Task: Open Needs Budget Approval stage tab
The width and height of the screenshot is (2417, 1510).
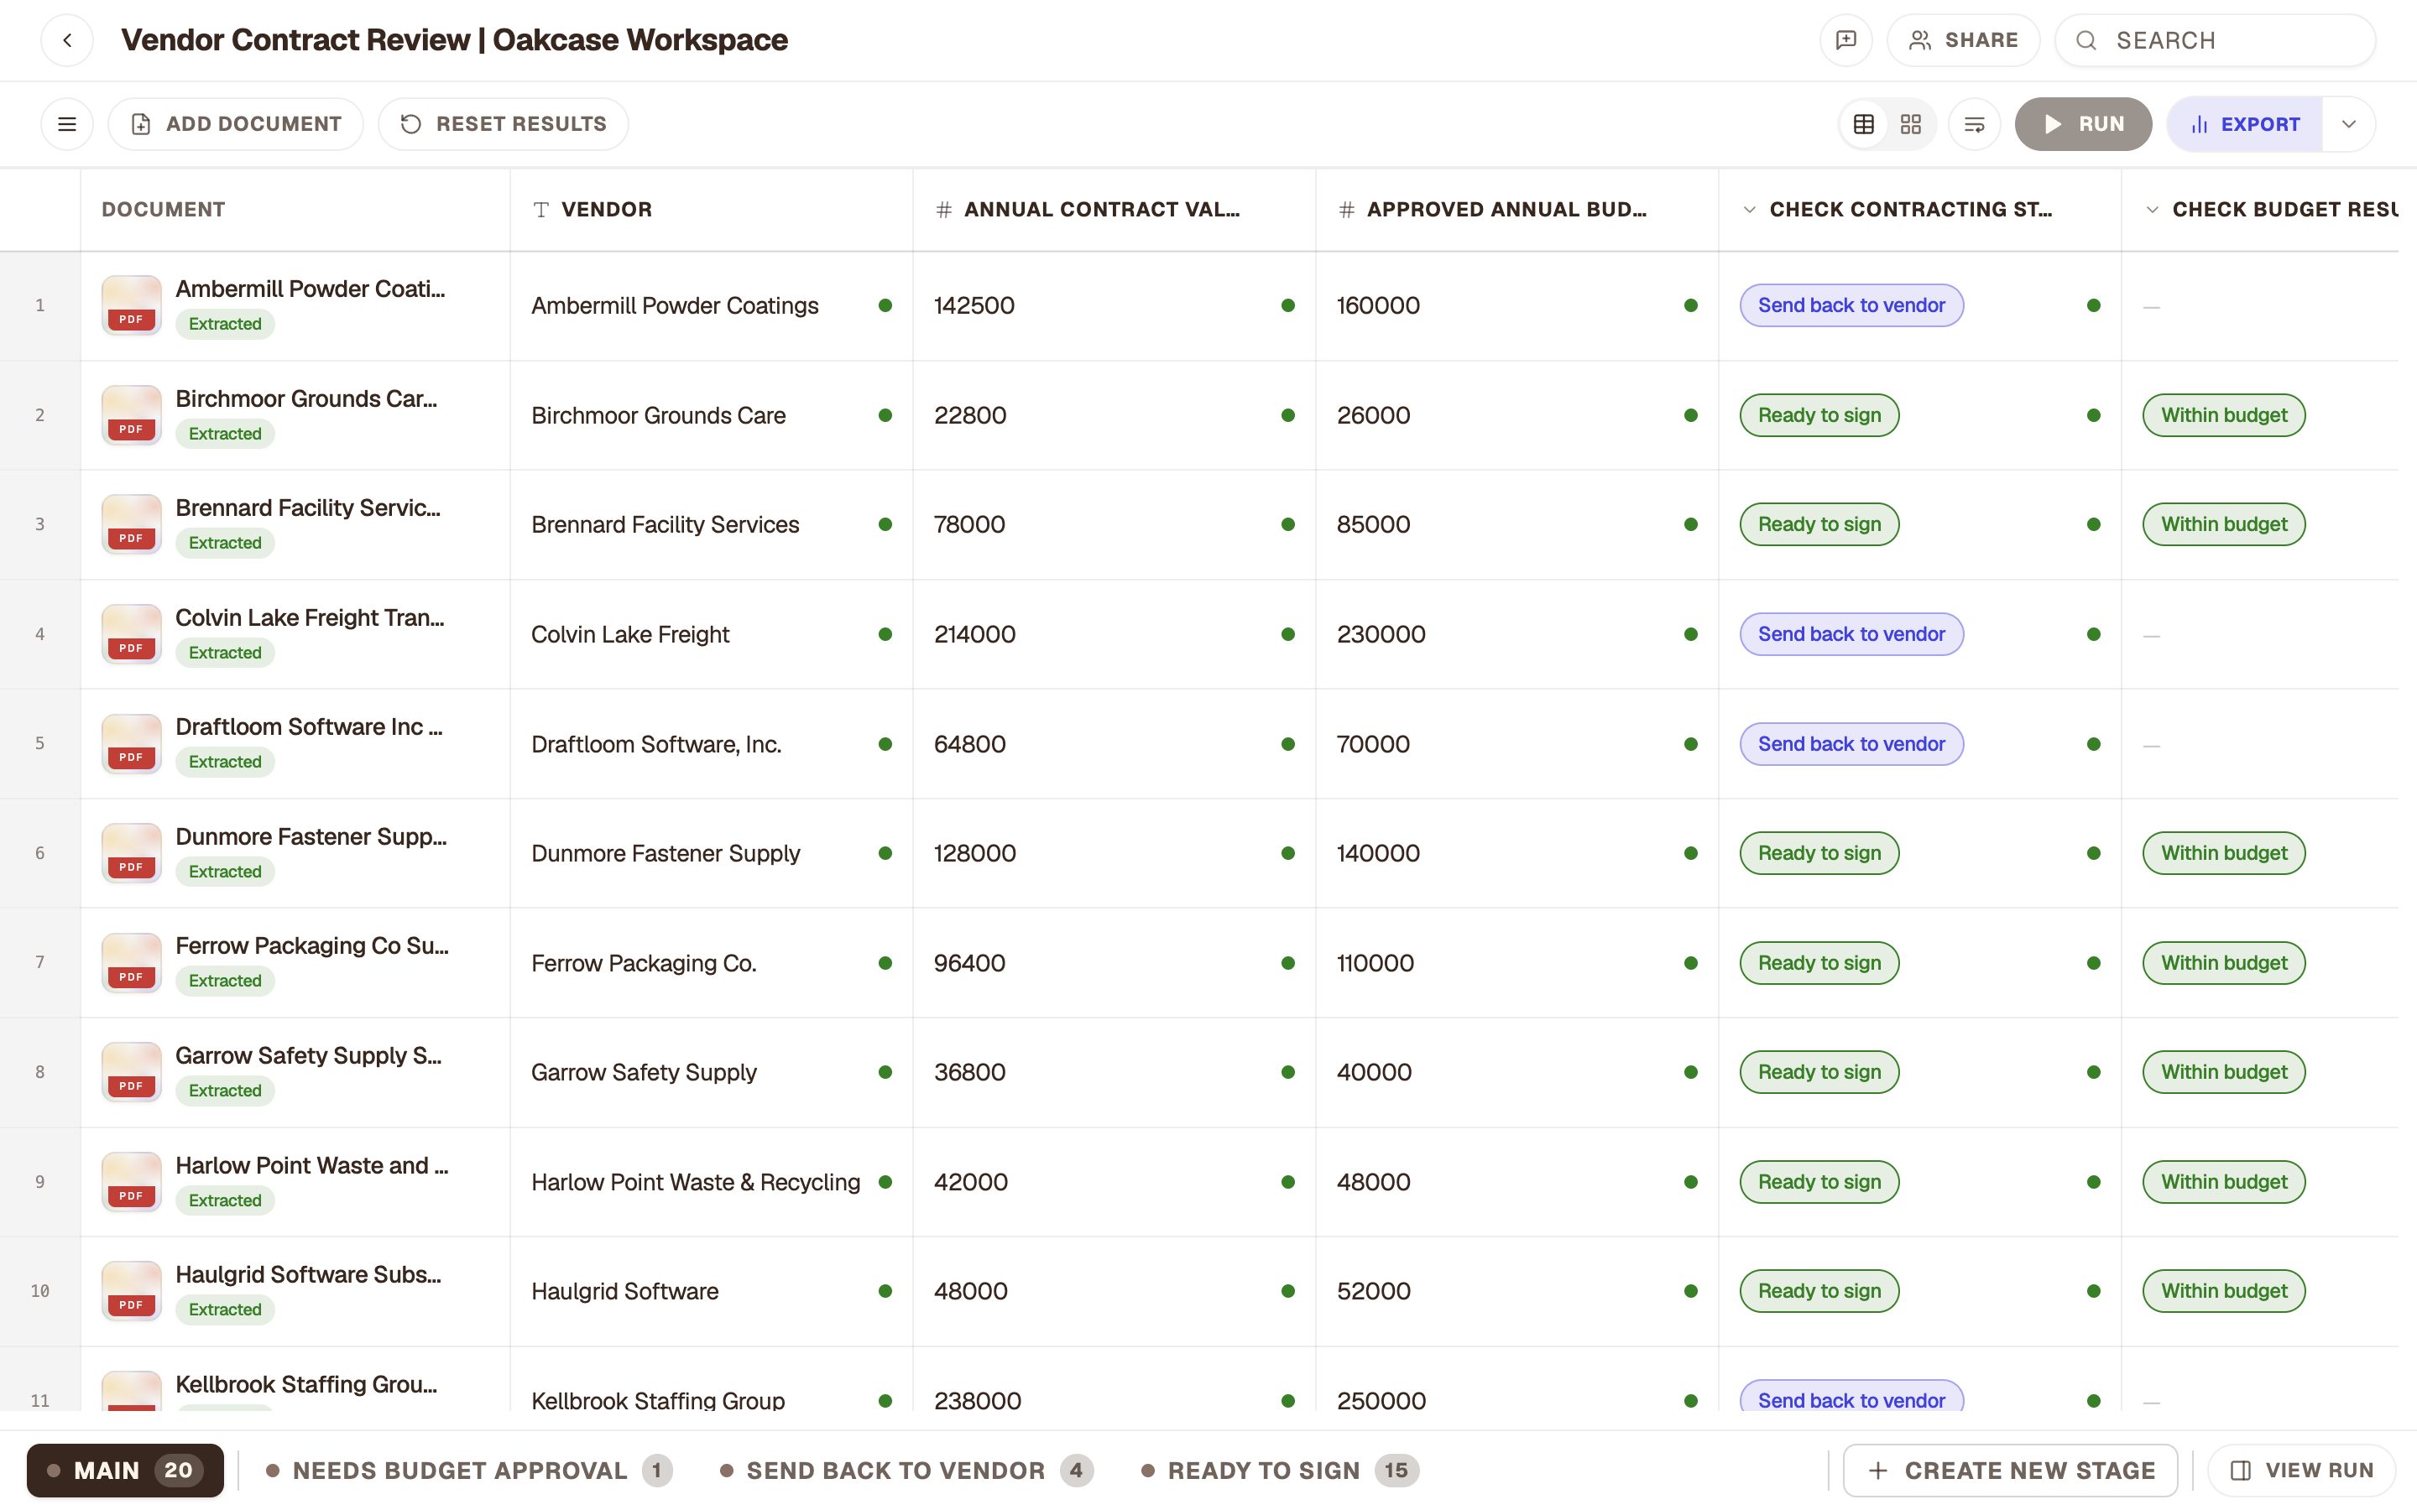Action: pos(469,1470)
